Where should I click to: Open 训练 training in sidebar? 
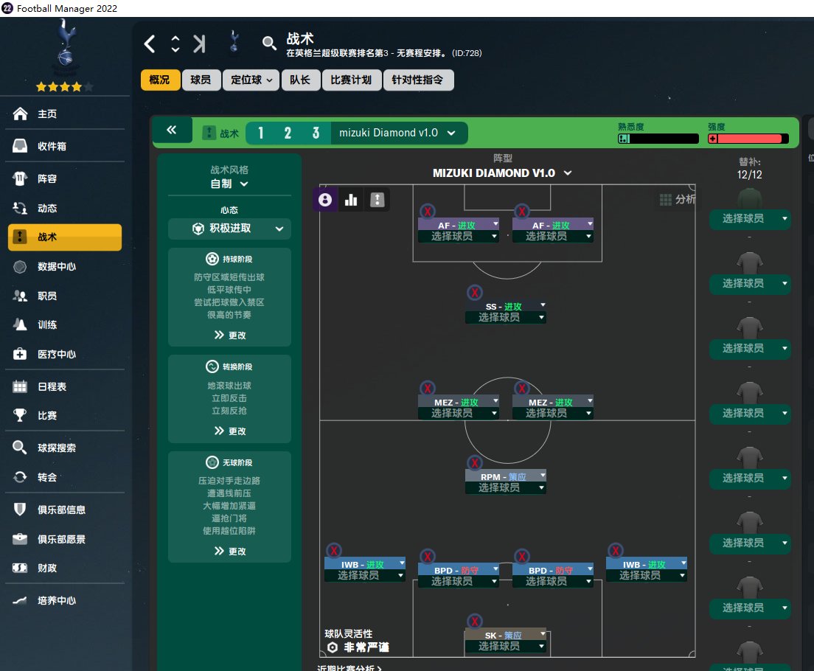65,324
